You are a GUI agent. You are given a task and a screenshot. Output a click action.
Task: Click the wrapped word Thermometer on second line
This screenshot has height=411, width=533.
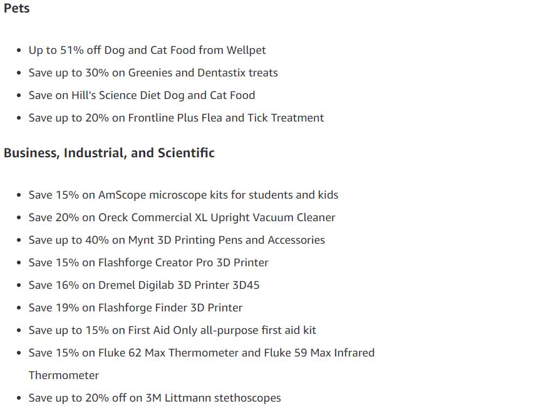pos(63,375)
